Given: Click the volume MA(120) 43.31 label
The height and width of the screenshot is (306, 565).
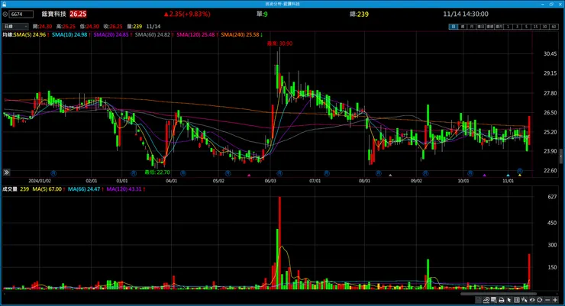Looking at the screenshot, I should (x=124, y=189).
